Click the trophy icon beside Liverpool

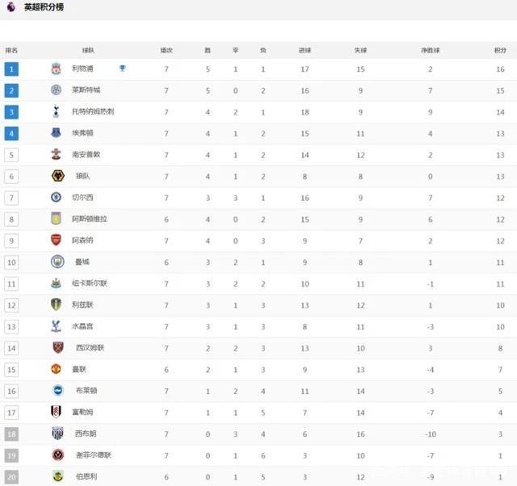click(122, 68)
